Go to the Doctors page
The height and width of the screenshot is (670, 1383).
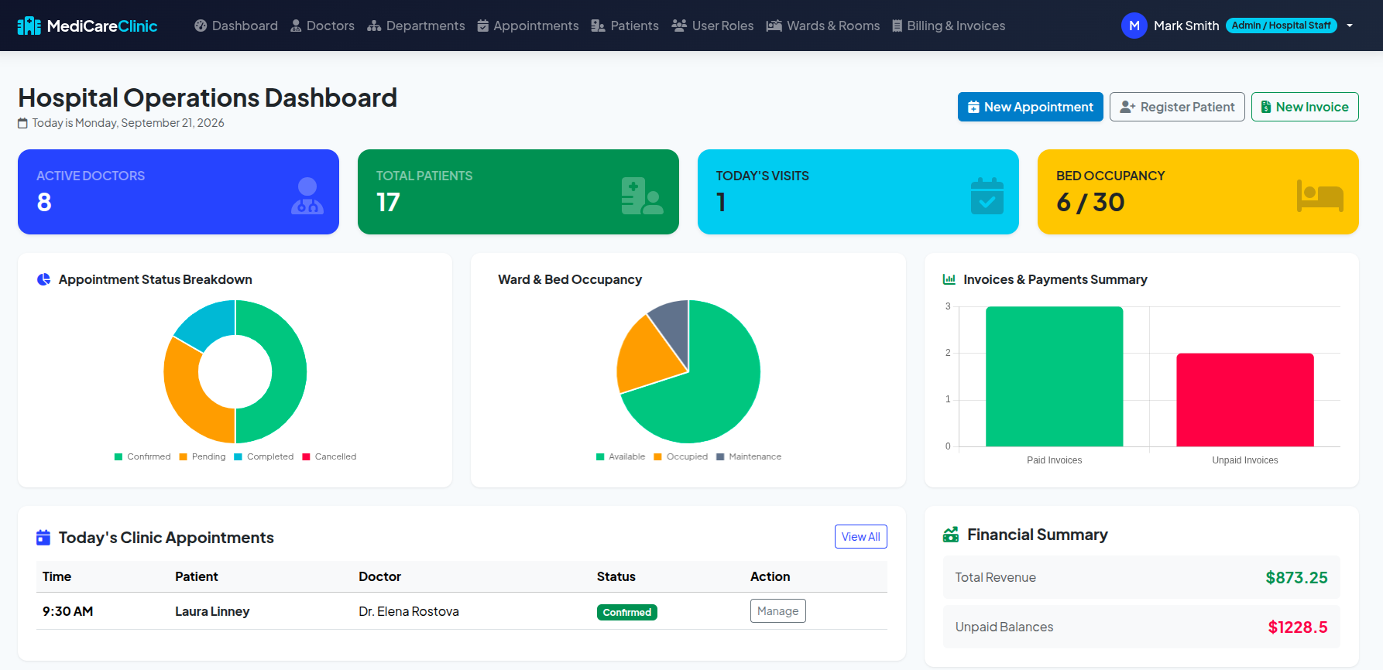click(x=322, y=26)
